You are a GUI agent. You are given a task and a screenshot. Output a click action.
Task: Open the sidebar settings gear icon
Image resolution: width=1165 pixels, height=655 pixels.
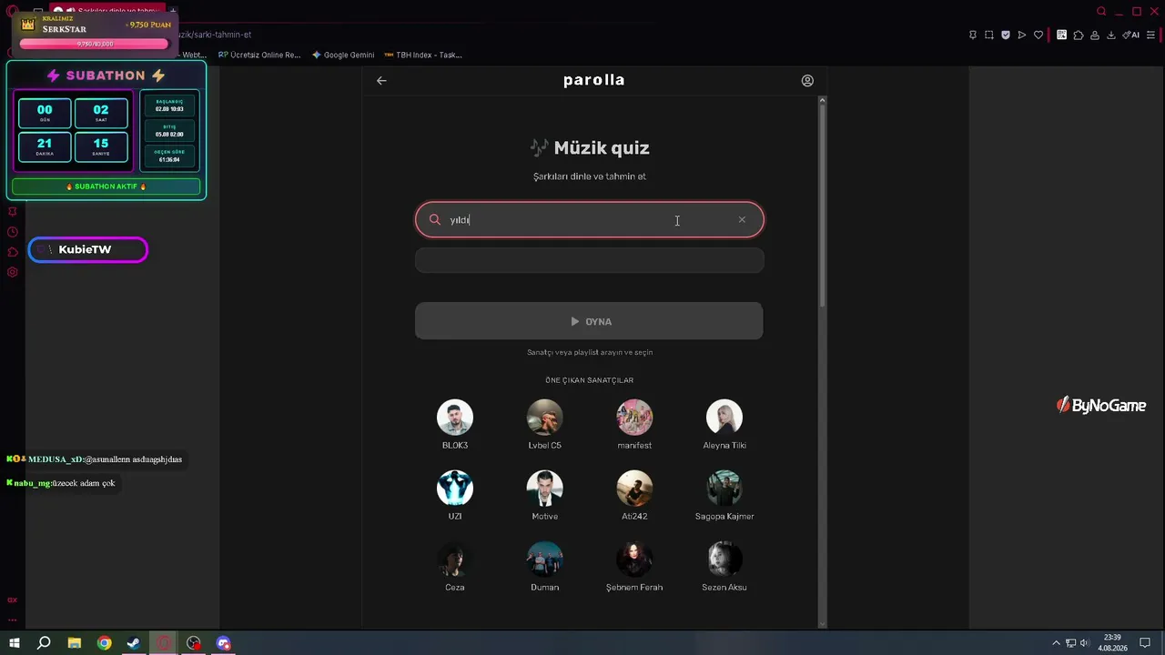pos(12,272)
